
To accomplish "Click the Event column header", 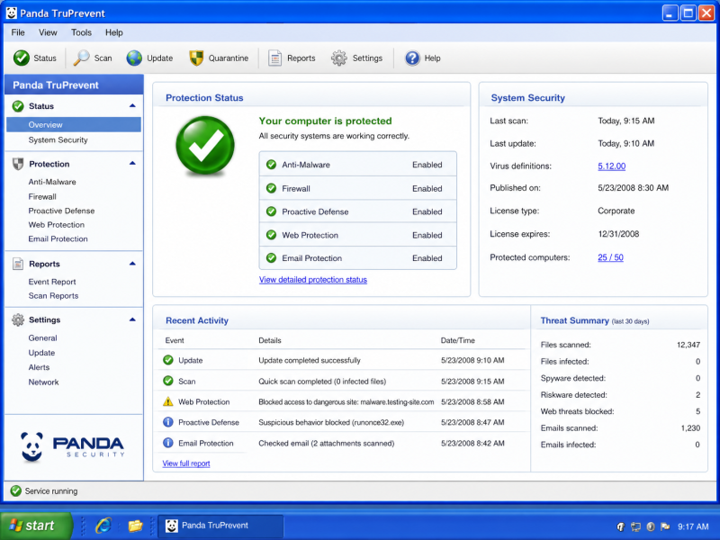I will [175, 340].
